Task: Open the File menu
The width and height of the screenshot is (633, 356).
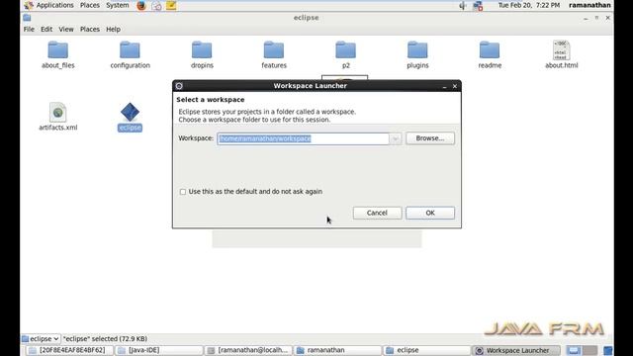Action: (x=29, y=30)
